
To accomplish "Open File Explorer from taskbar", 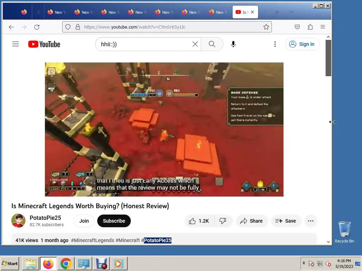I will point(31,263).
